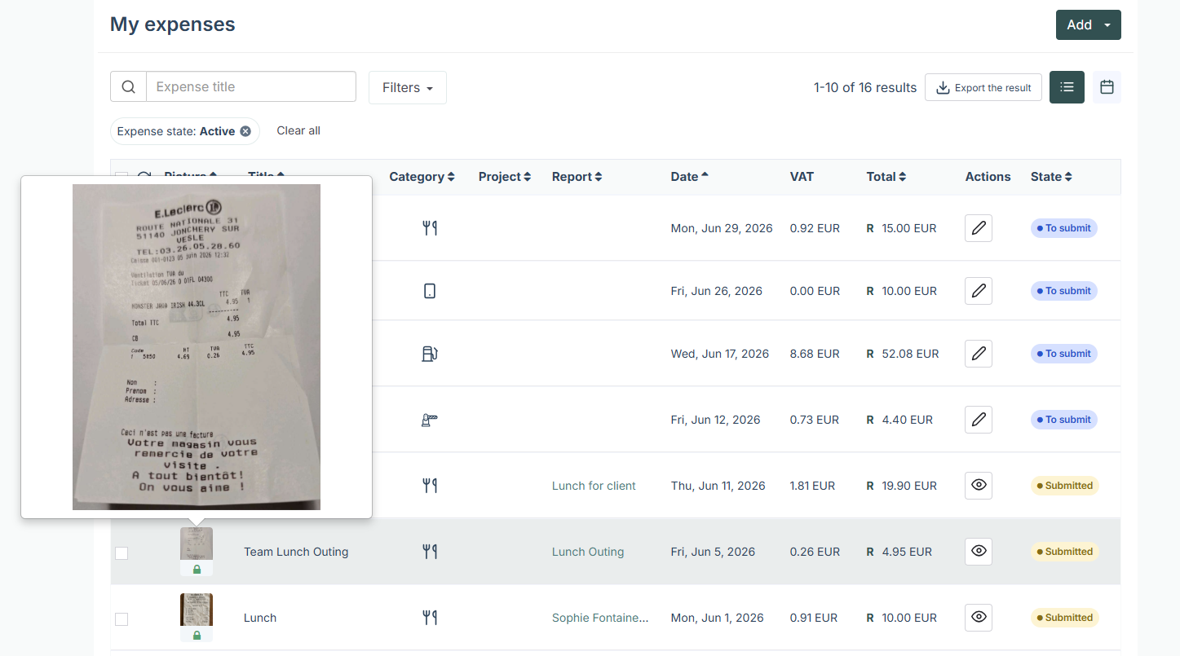Click the search magnifier icon
Image resolution: width=1180 pixels, height=656 pixels.
pos(128,87)
